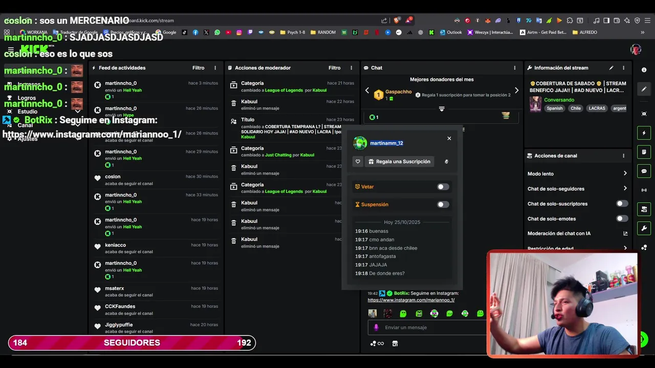Click the moderator actions icon in right sidebar

click(644, 209)
